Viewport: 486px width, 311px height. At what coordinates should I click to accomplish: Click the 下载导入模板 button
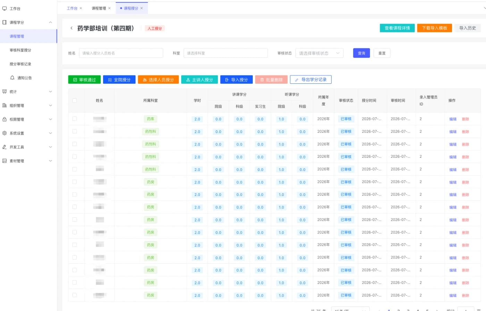[x=435, y=28]
